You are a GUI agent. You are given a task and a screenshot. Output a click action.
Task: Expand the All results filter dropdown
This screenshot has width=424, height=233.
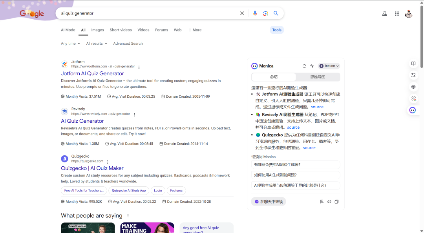(97, 44)
